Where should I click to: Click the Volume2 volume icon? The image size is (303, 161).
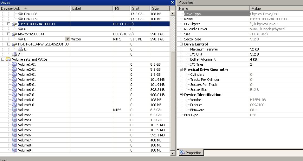pos(15,115)
